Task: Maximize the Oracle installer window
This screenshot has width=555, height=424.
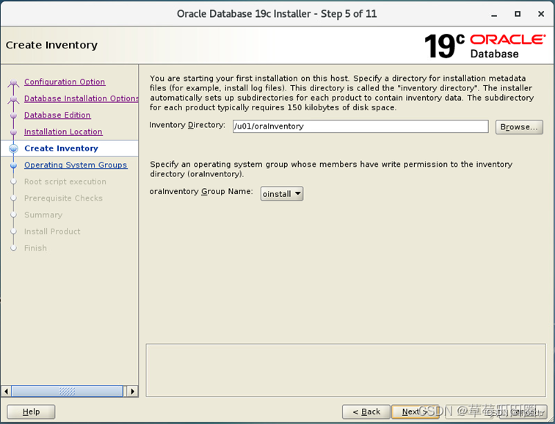Action: tap(518, 14)
